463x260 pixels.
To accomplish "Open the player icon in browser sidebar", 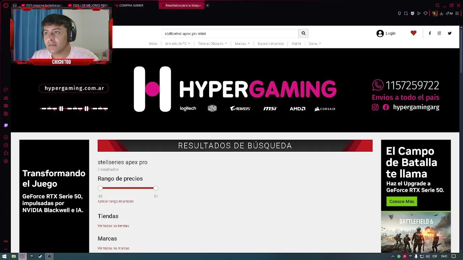I will coord(6,137).
